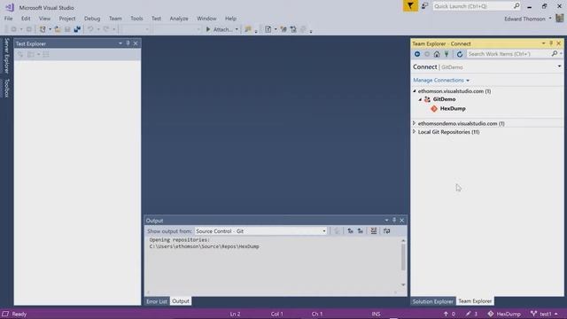567x319 pixels.
Task: Focus the Quick Launch search box
Action: click(472, 6)
